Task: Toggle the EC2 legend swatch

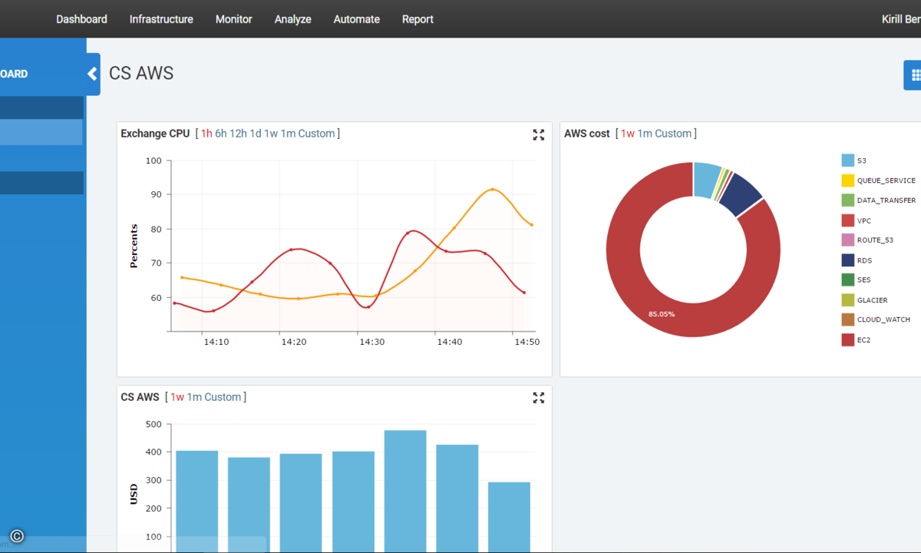Action: click(x=848, y=339)
